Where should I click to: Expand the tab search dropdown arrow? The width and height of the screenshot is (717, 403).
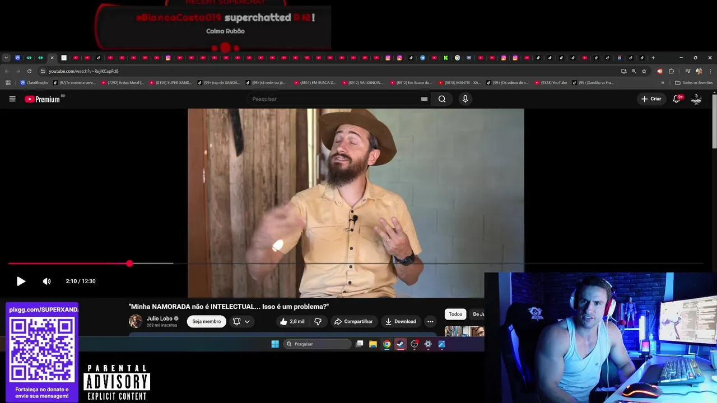6,58
